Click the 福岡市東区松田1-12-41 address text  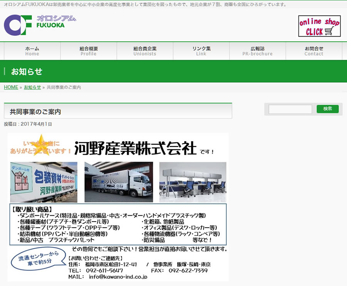(111, 264)
